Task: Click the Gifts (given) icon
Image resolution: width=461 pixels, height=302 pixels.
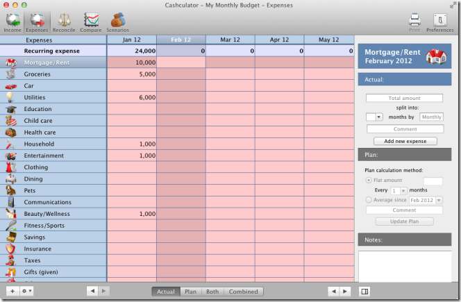Action: (x=11, y=272)
